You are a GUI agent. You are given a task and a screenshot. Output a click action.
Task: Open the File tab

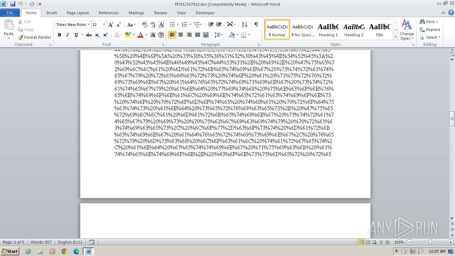point(10,13)
